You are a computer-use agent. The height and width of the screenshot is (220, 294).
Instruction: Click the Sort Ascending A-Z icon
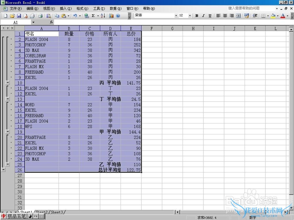pyautogui.click(x=103, y=16)
